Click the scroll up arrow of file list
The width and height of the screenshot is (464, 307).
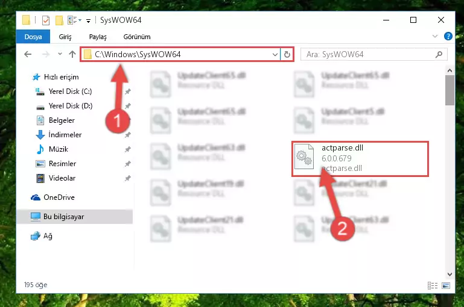[x=450, y=70]
